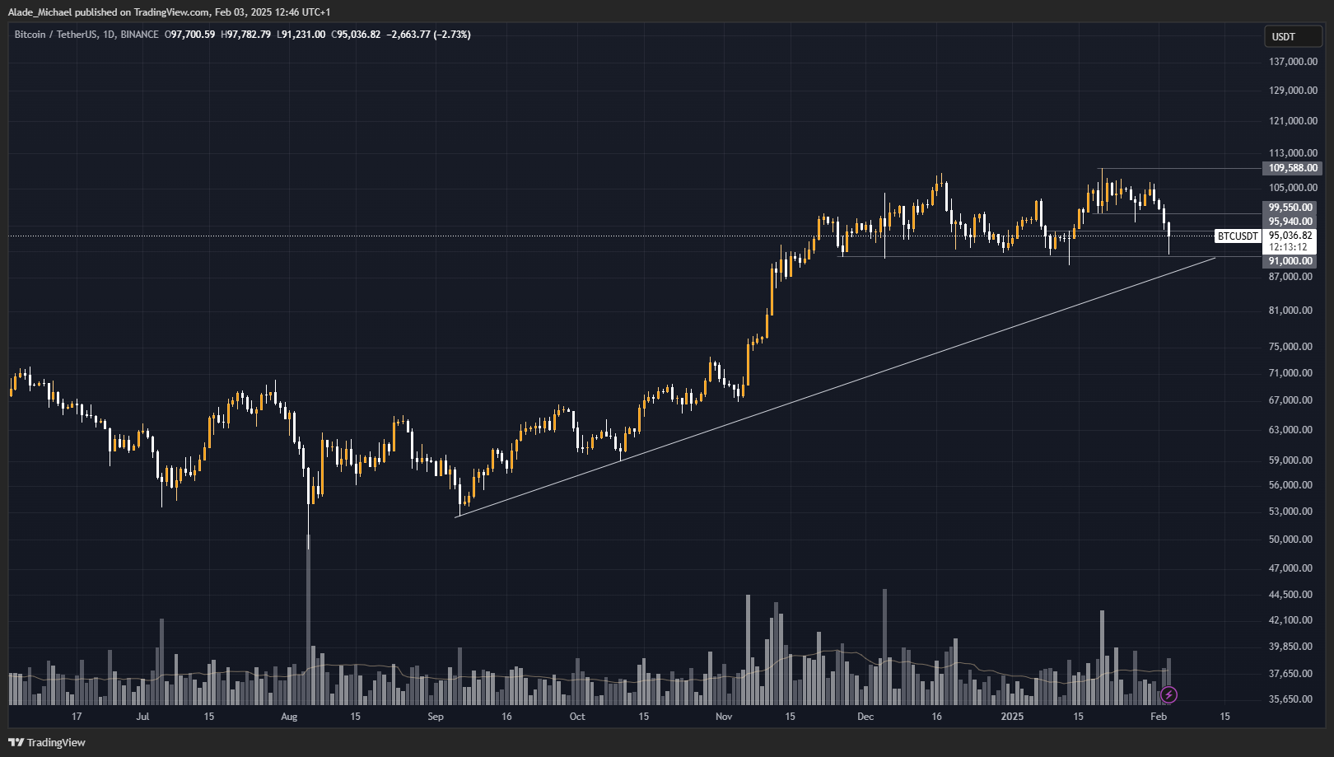1334x757 pixels.
Task: Click the purple lightning bolt icon
Action: [x=1168, y=695]
